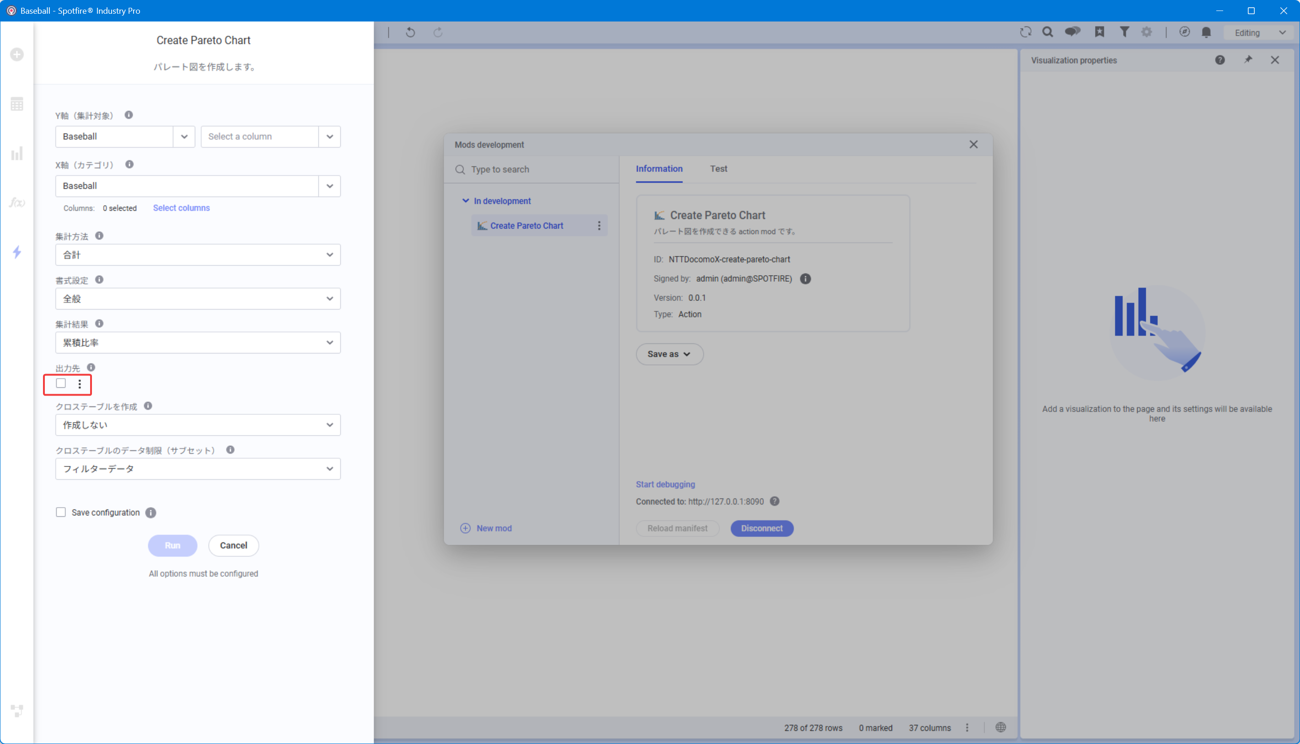Open the bar chart visualizations sidebar icon
The width and height of the screenshot is (1300, 744).
pos(17,153)
